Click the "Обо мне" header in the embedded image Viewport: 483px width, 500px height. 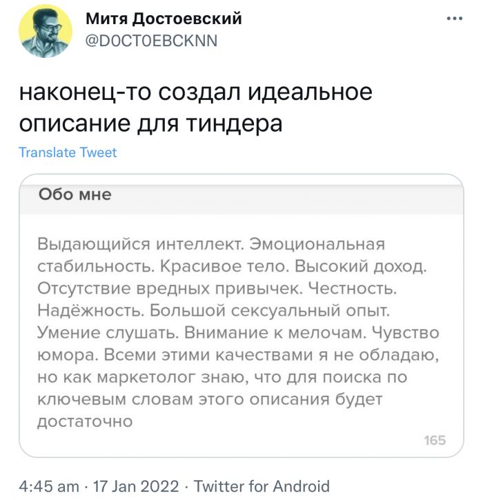75,194
